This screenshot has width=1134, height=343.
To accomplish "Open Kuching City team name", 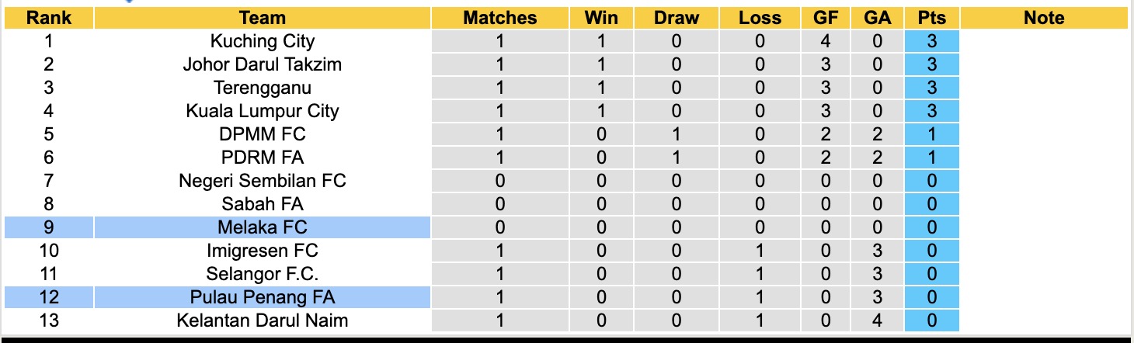I will (263, 41).
